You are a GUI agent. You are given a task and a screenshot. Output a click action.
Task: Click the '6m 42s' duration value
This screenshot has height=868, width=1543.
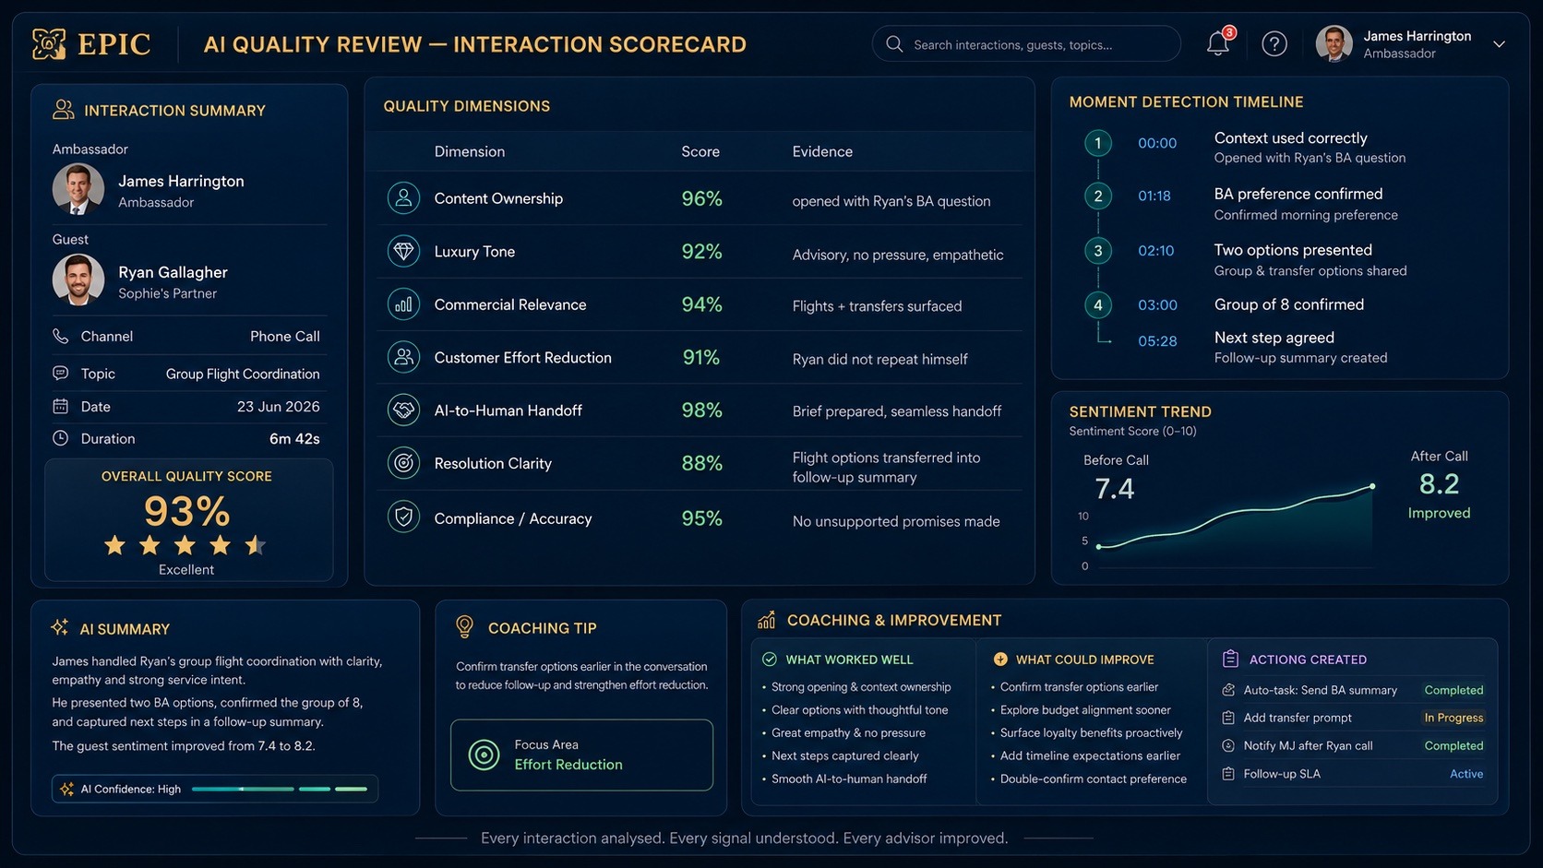pyautogui.click(x=294, y=439)
